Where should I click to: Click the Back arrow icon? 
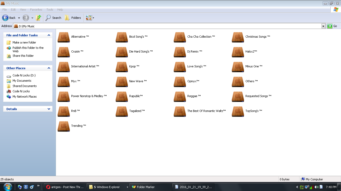coord(5,18)
